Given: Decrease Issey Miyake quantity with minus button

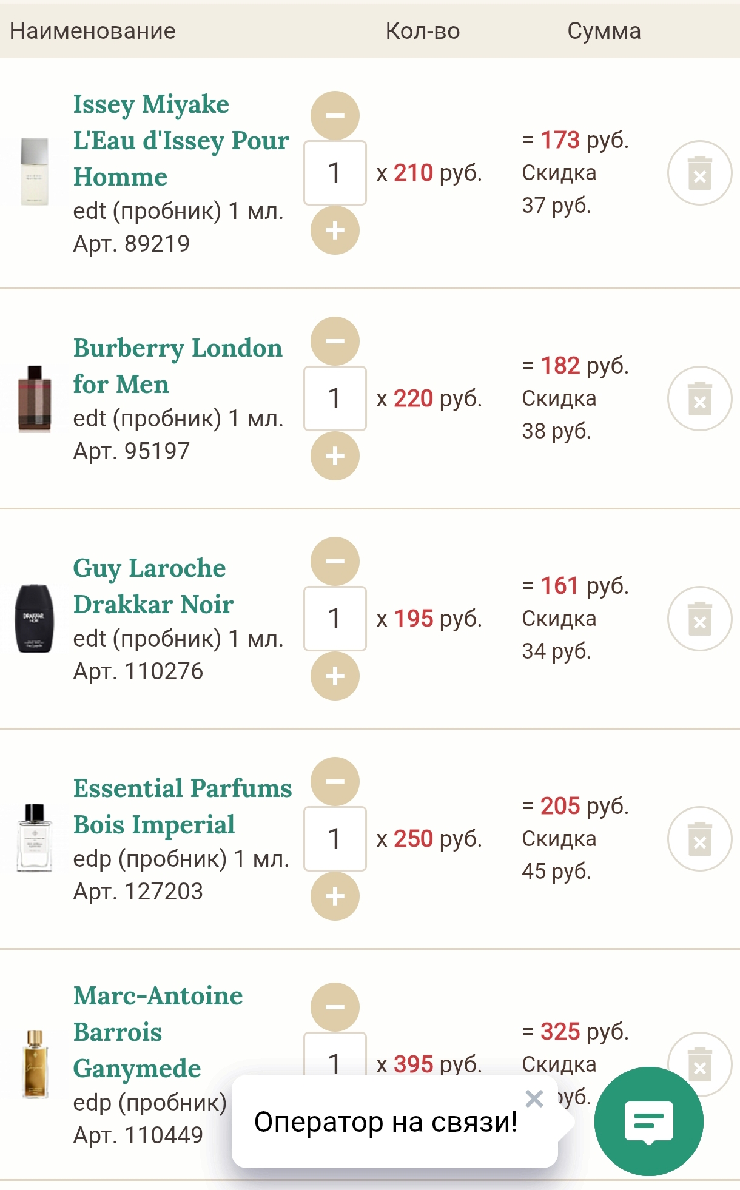Looking at the screenshot, I should point(335,115).
